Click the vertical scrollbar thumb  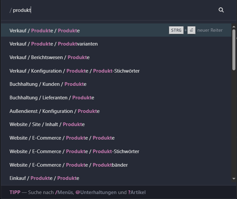pos(234,50)
